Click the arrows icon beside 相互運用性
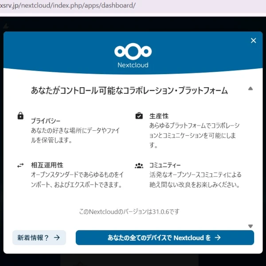 (20, 165)
